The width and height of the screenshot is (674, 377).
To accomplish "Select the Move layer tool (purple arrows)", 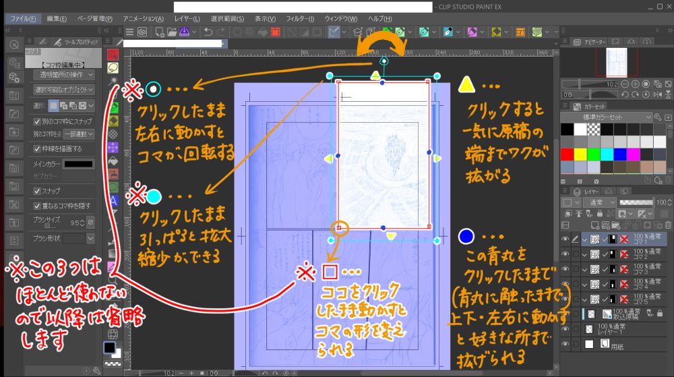I will [113, 148].
